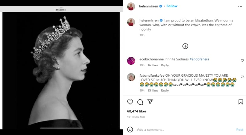Open the three-dot more options menu
The height and width of the screenshot is (135, 246).
pos(240,6)
